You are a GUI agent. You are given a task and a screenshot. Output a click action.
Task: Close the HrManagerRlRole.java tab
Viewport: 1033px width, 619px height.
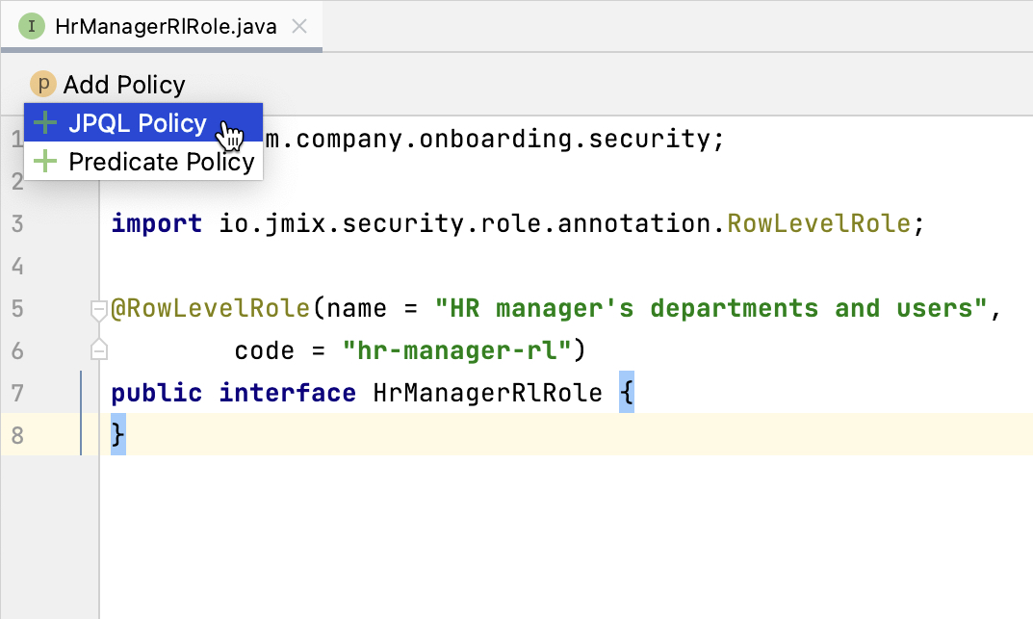(x=300, y=26)
